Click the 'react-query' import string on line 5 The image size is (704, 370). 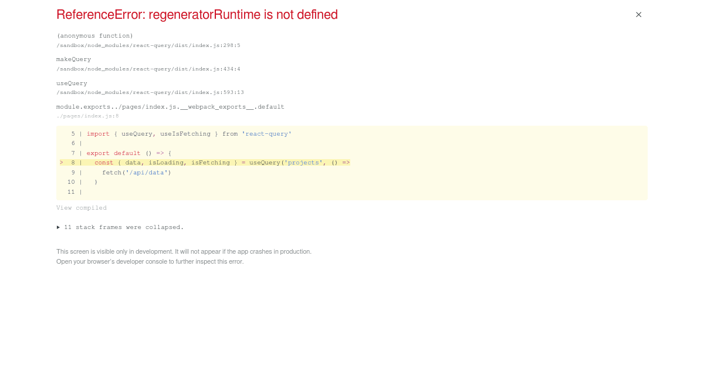click(266, 133)
